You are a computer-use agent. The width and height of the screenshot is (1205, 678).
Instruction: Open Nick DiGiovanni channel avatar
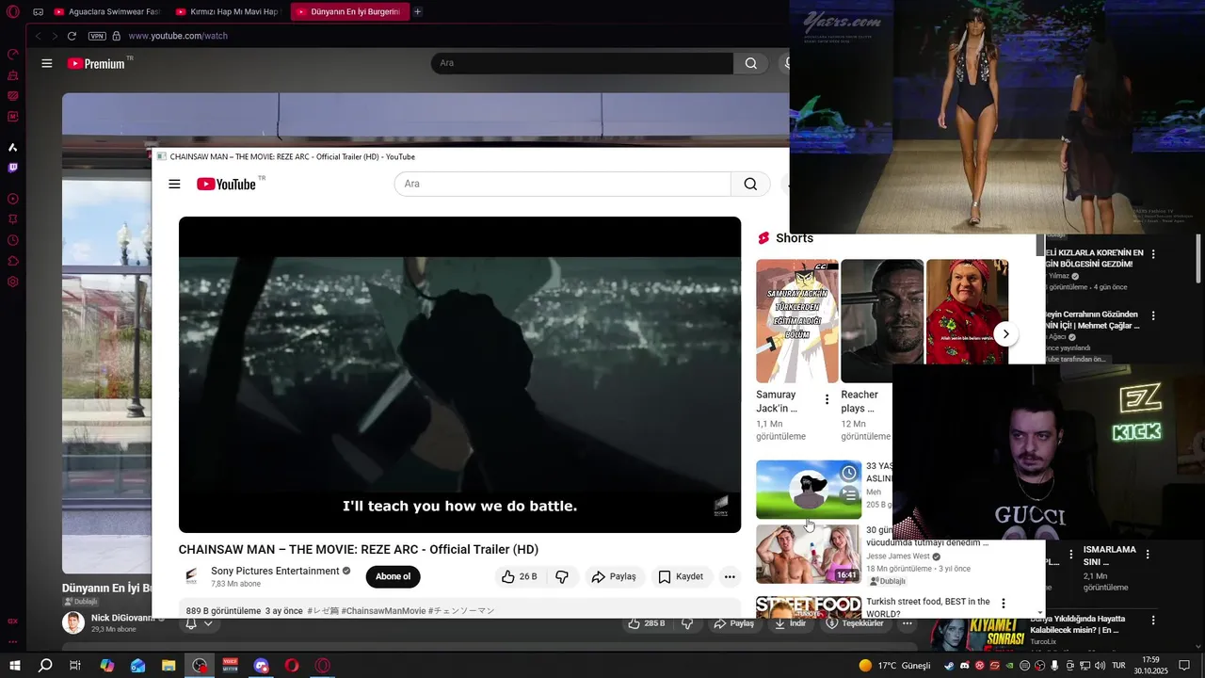click(x=73, y=622)
